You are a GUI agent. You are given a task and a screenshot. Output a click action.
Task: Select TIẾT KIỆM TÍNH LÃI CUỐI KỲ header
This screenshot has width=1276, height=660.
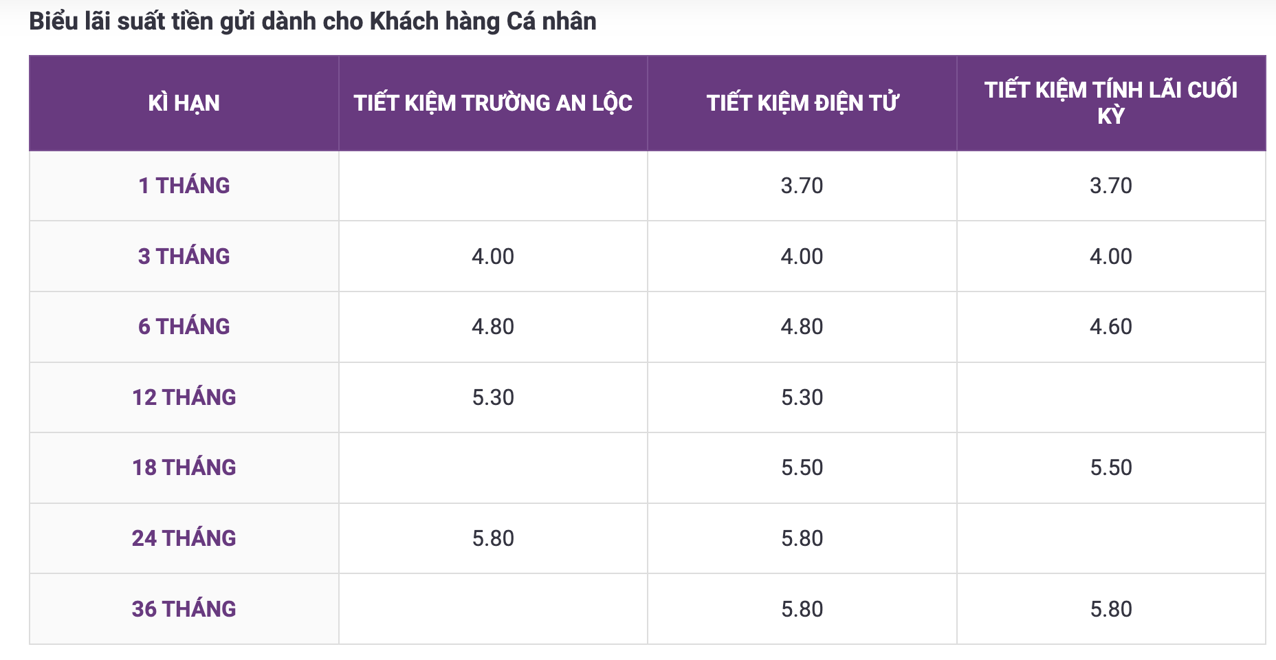click(1111, 103)
